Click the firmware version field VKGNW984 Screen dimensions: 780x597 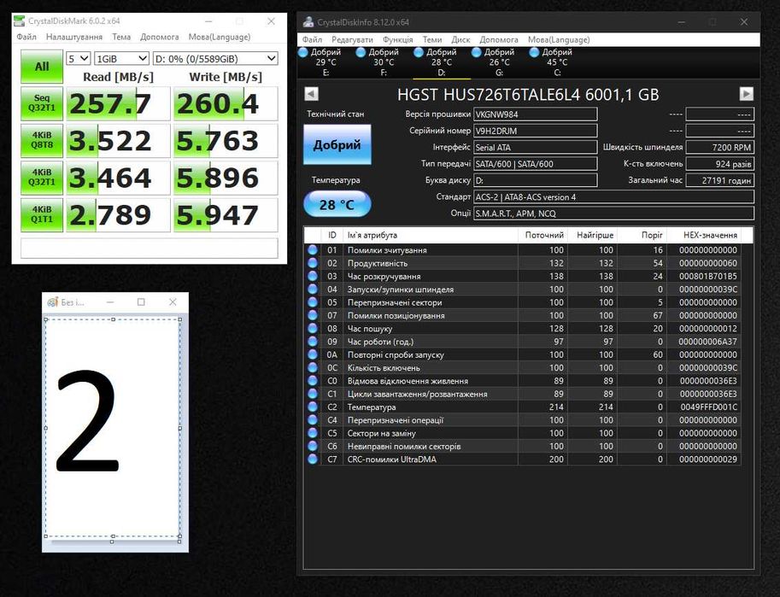coord(536,114)
